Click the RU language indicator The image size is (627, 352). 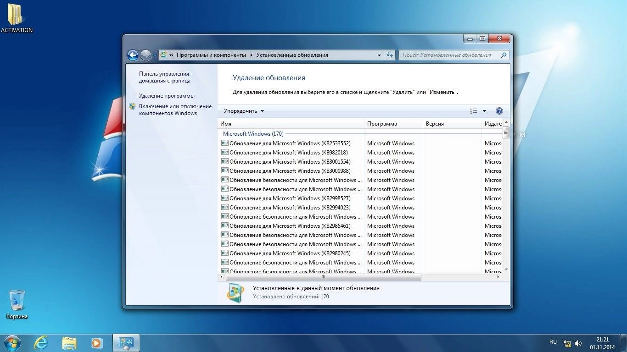click(x=553, y=342)
